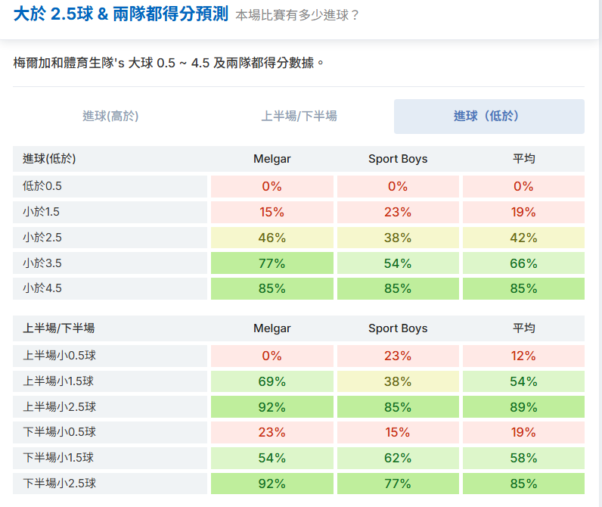The image size is (602, 507).
Task: Click the 平均 header in goals table
Action: click(x=523, y=159)
